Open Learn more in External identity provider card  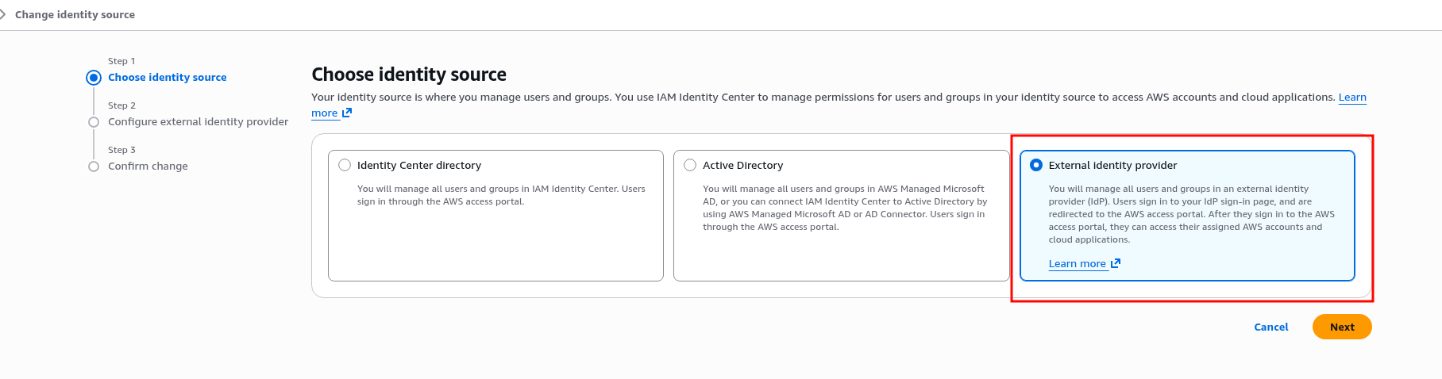1077,264
